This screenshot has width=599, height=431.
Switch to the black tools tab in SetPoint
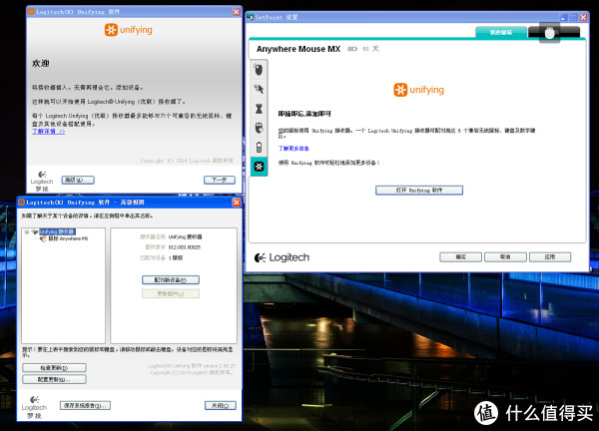point(553,33)
